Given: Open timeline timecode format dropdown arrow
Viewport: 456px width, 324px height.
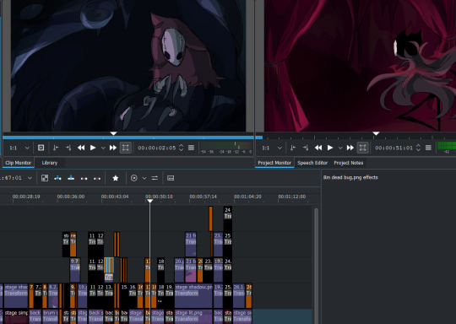Looking at the screenshot, I should 30,178.
